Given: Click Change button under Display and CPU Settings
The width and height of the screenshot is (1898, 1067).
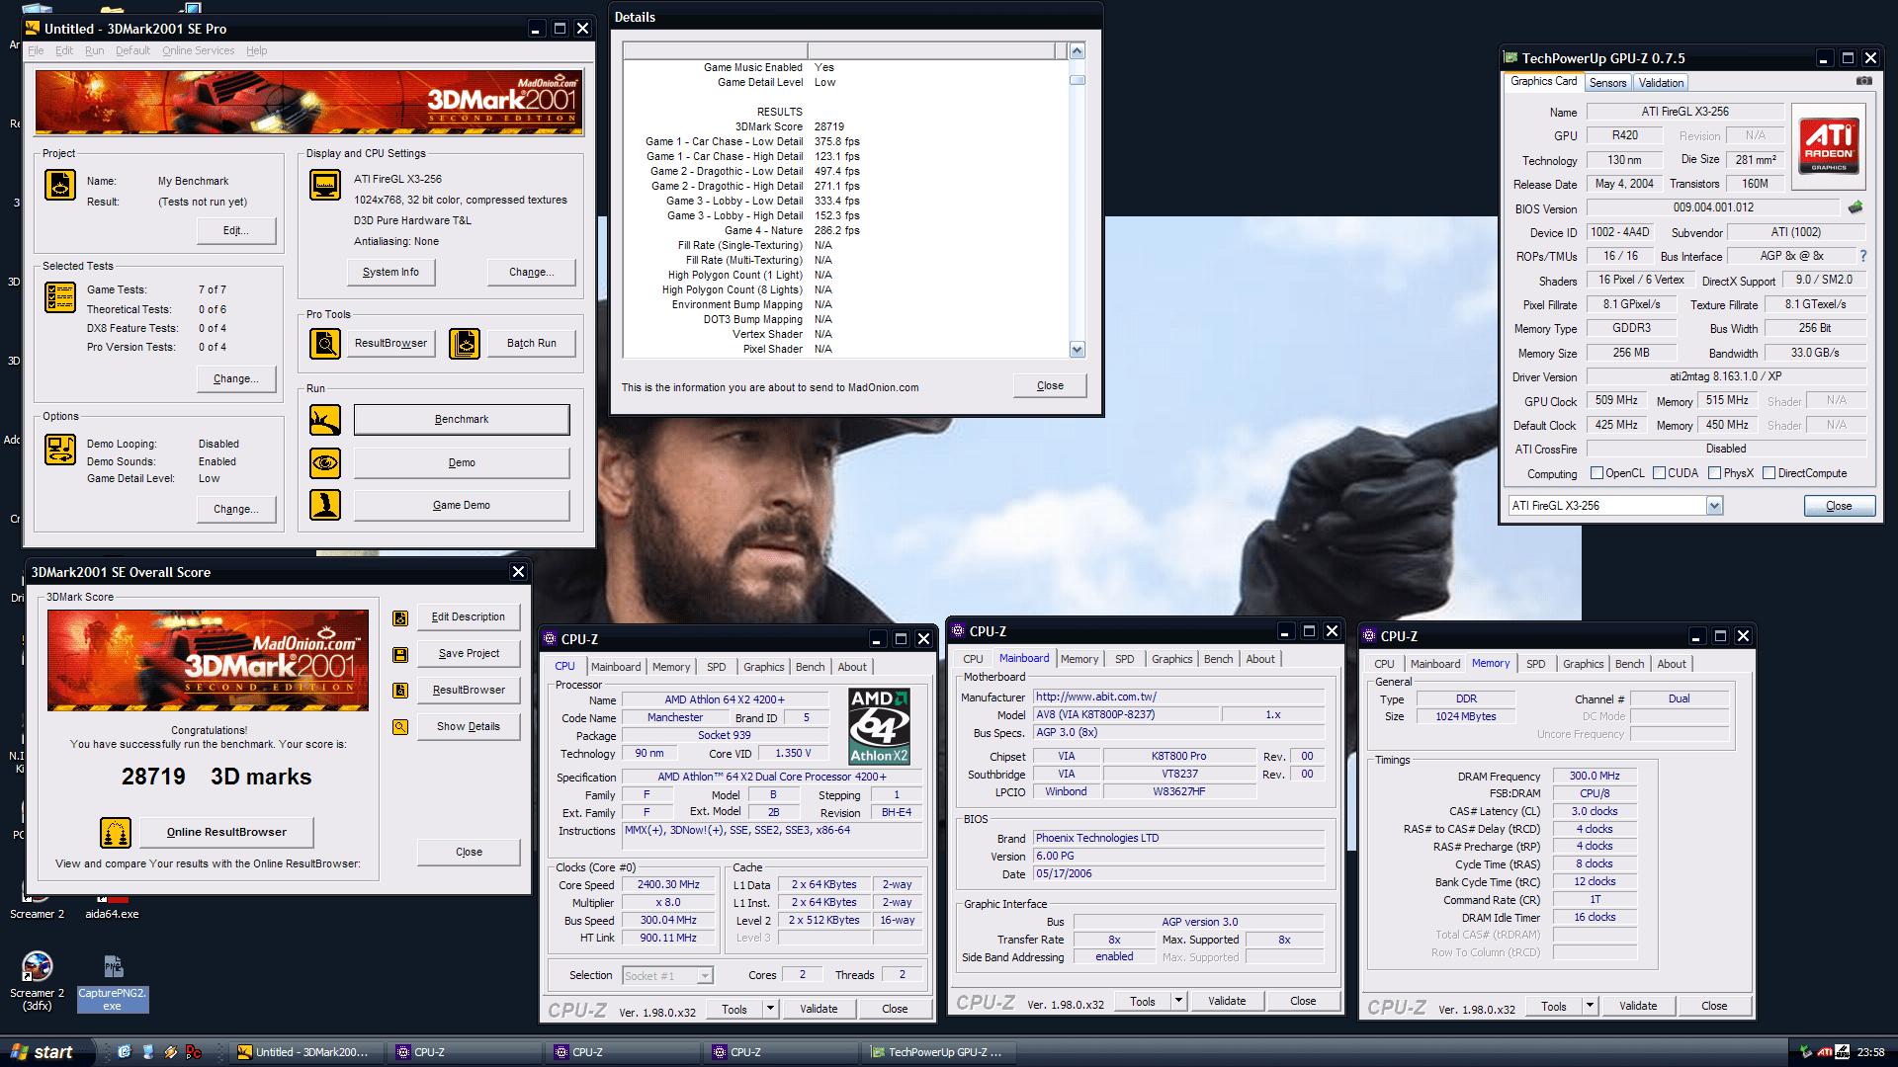Looking at the screenshot, I should [531, 273].
